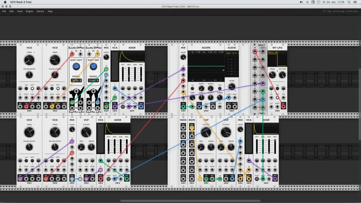This screenshot has width=361, height=203.
Task: Open second Booty Shifter RANGE dropdown
Action: coord(93,80)
